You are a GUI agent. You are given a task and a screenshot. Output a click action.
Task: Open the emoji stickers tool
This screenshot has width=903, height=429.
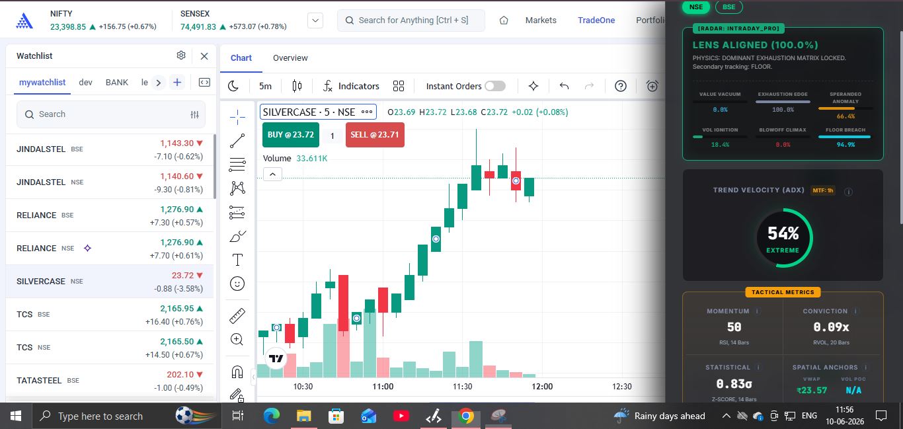[237, 284]
